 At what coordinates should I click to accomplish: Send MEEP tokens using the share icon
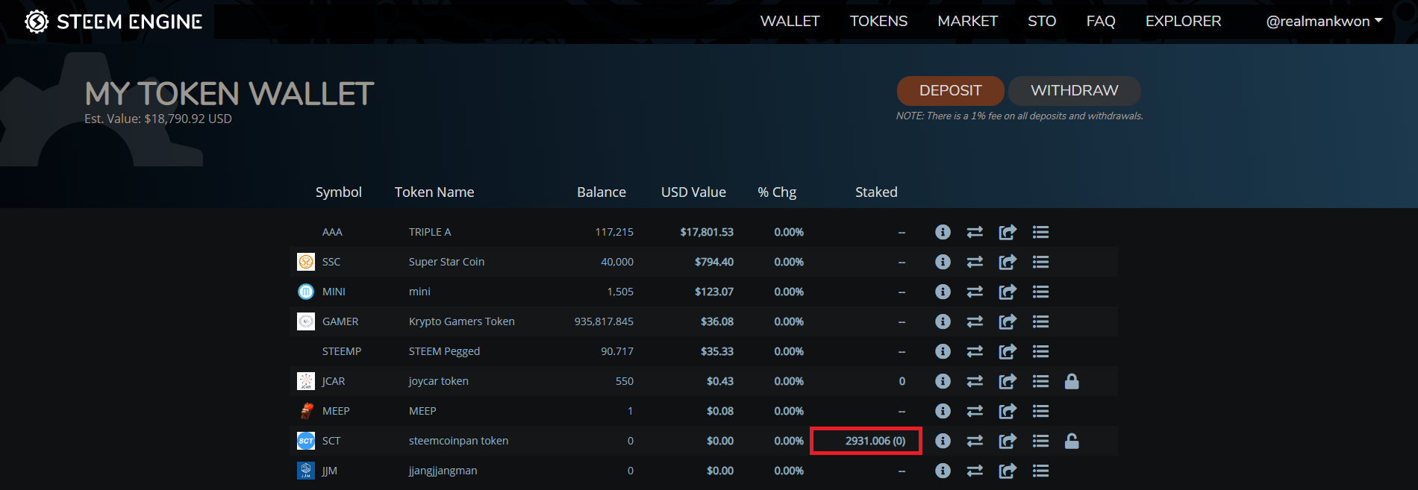click(x=1008, y=411)
